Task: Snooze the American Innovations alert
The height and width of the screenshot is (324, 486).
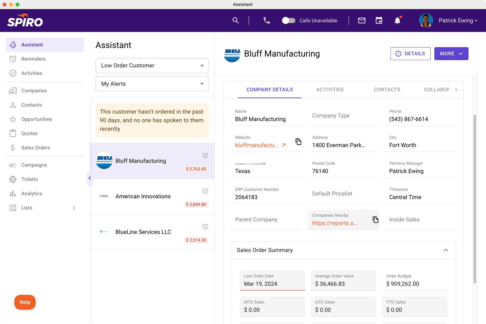Action: tap(205, 191)
